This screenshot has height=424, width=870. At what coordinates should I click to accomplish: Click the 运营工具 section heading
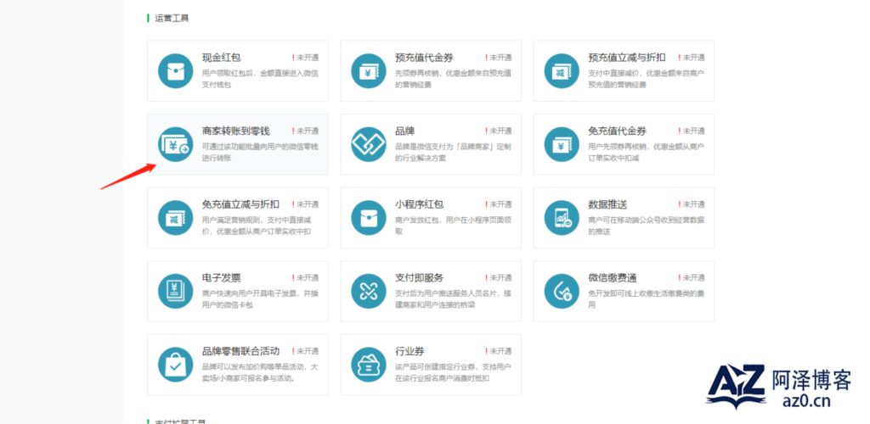click(172, 19)
